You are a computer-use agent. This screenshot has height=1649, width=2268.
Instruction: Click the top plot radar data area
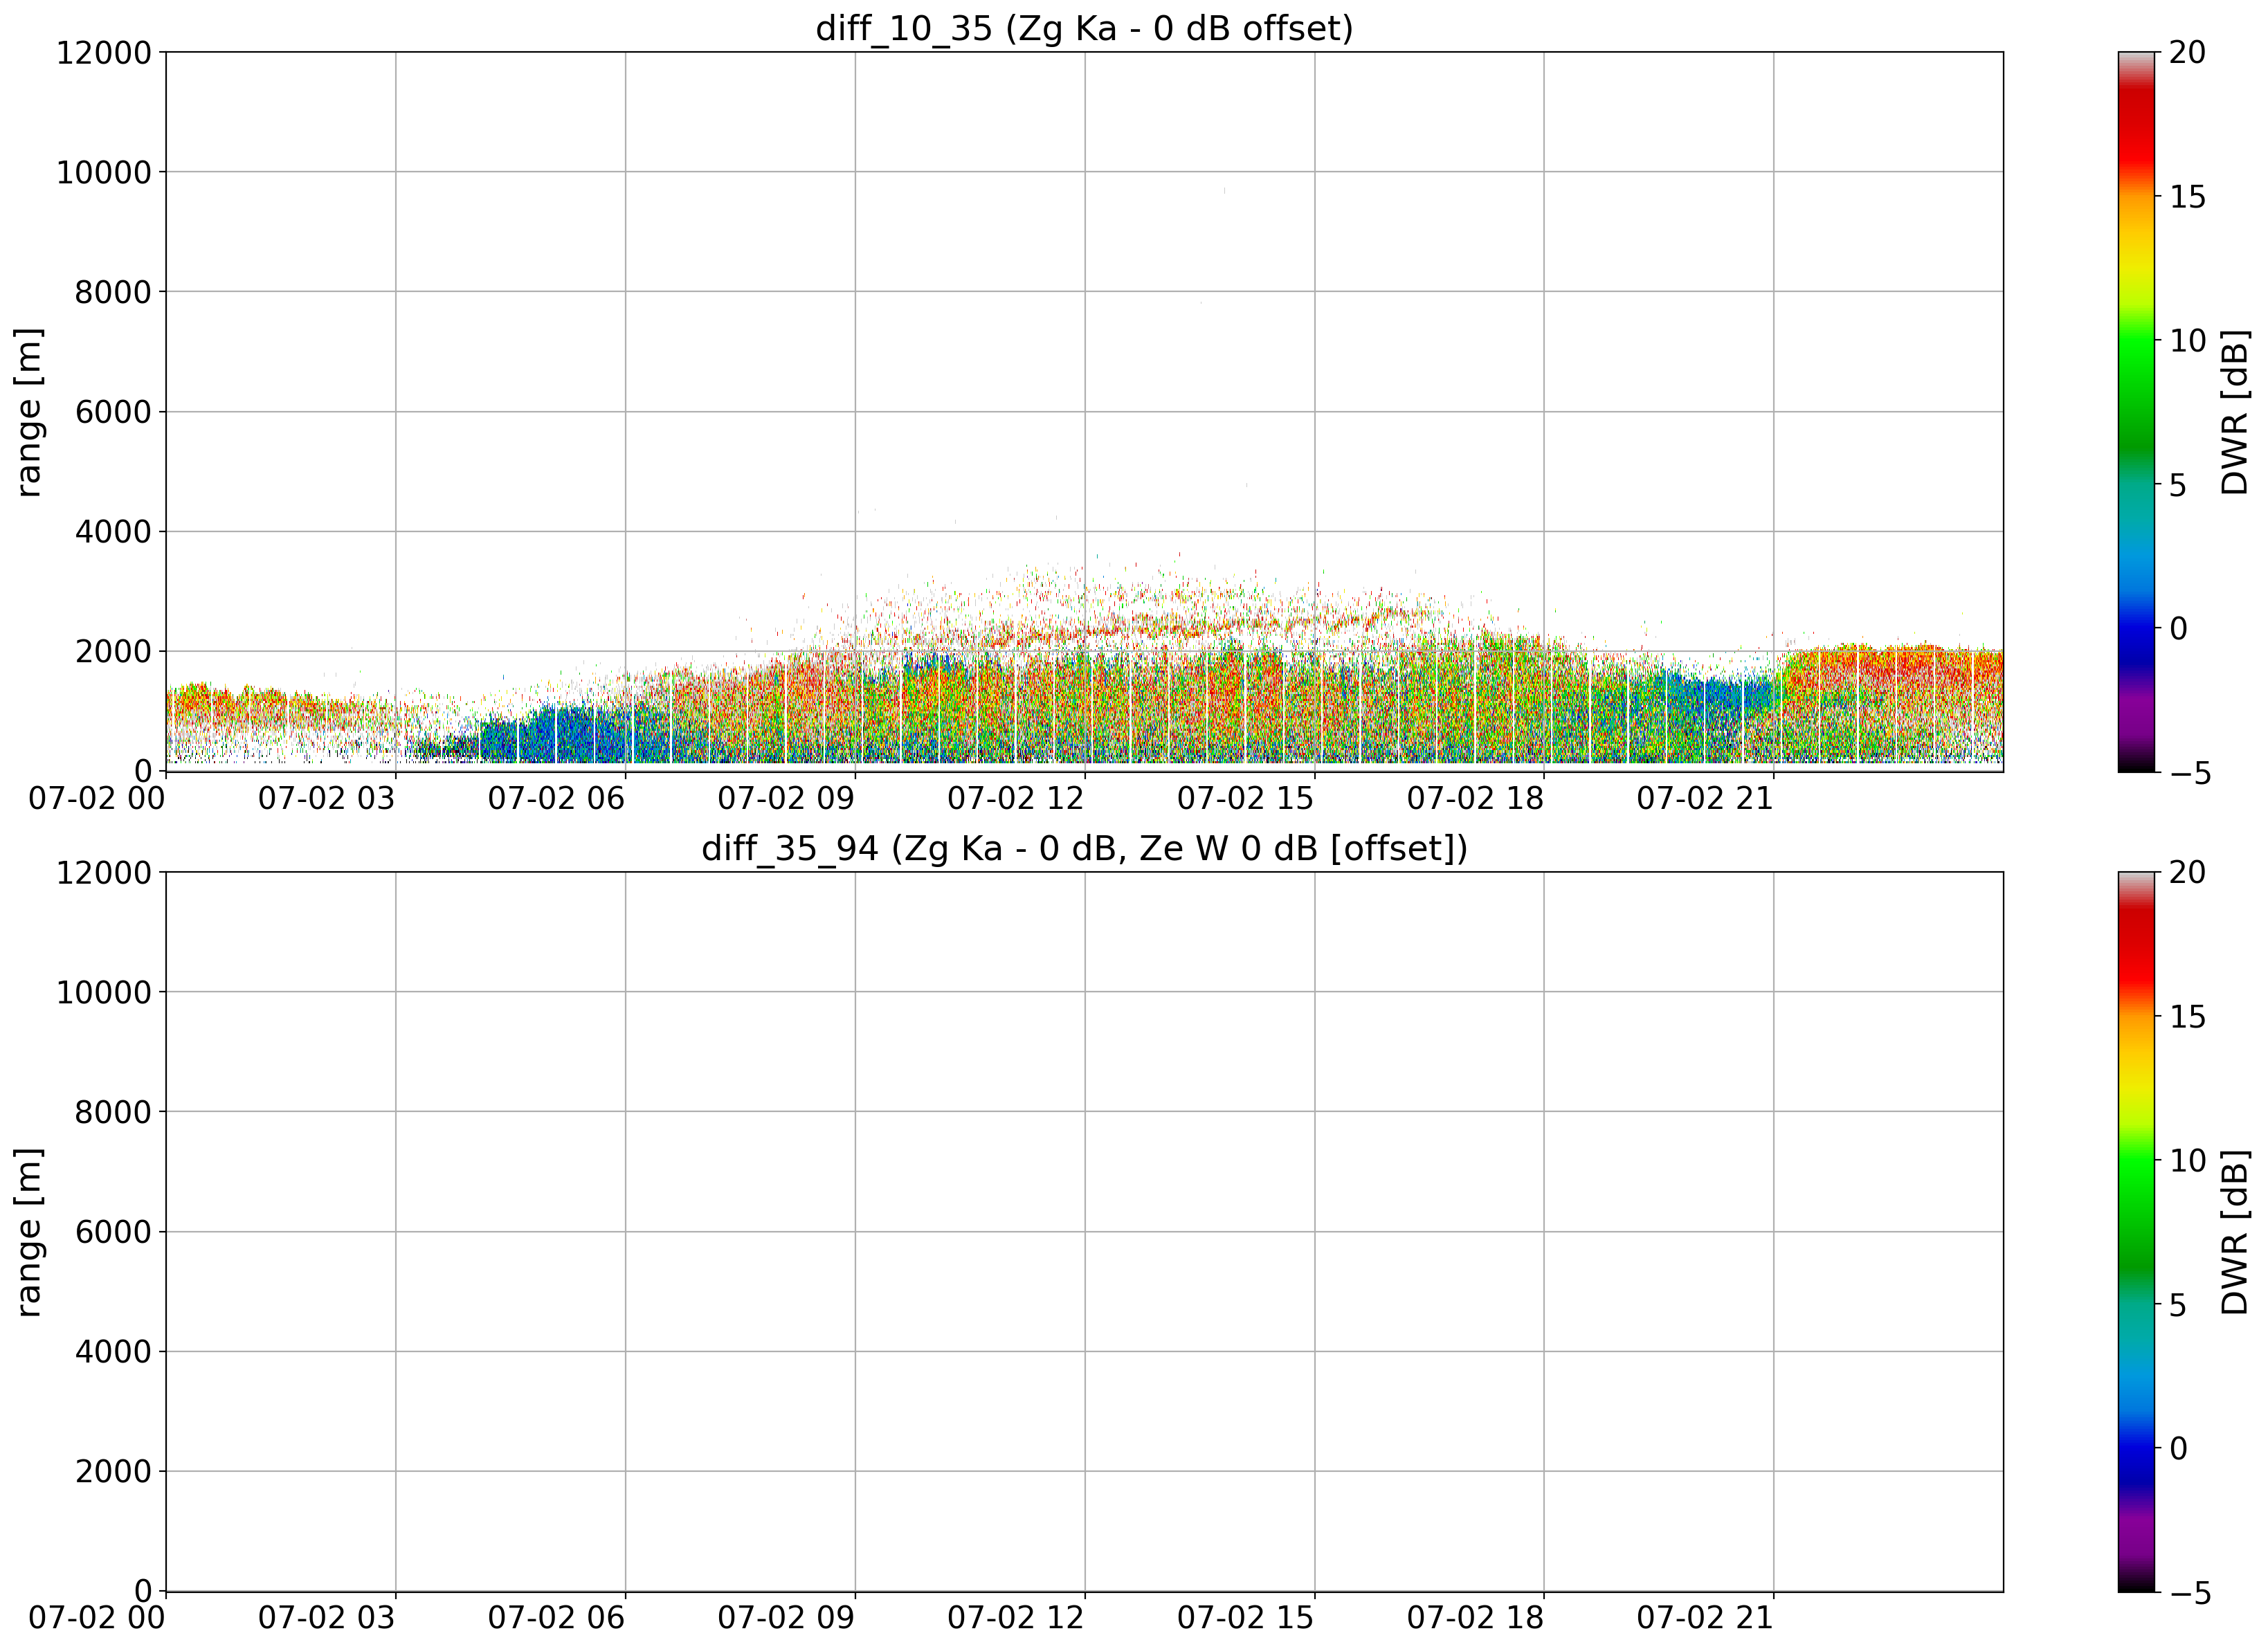(1084, 411)
